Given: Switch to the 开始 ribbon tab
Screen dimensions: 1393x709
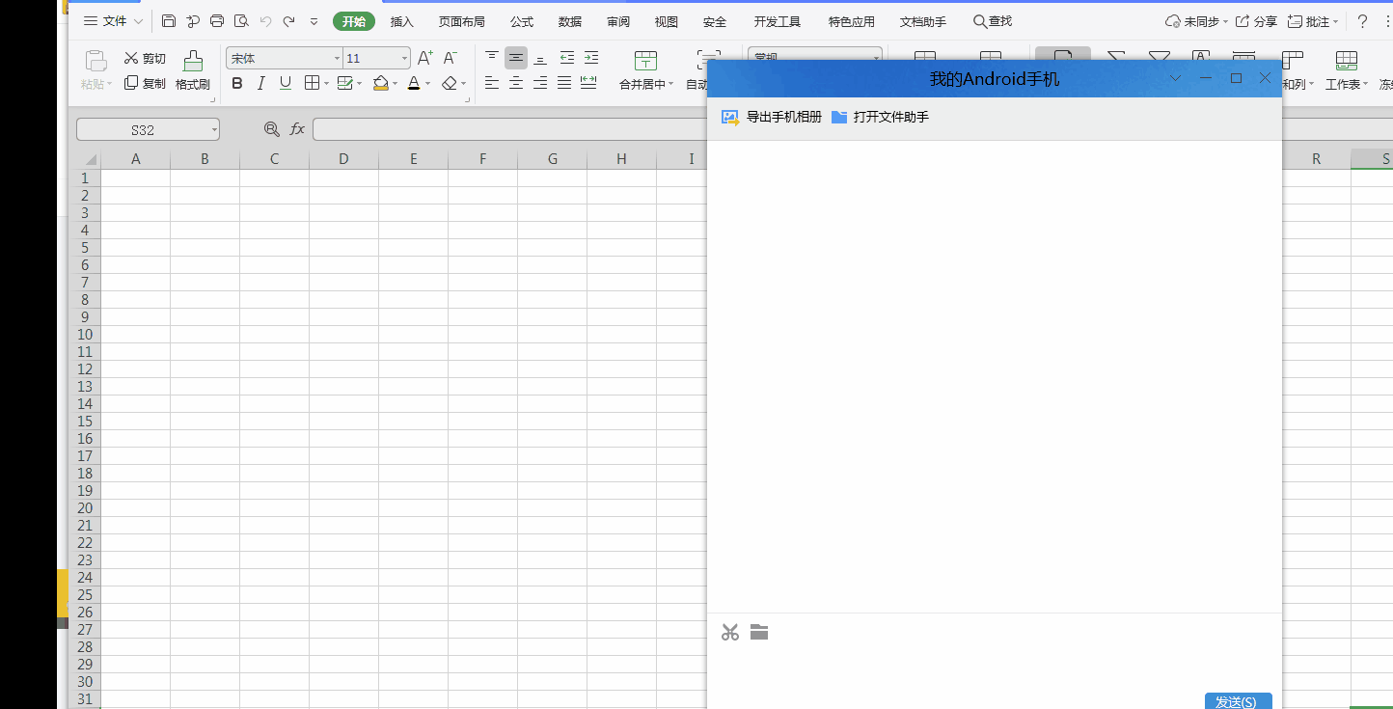Looking at the screenshot, I should (354, 21).
